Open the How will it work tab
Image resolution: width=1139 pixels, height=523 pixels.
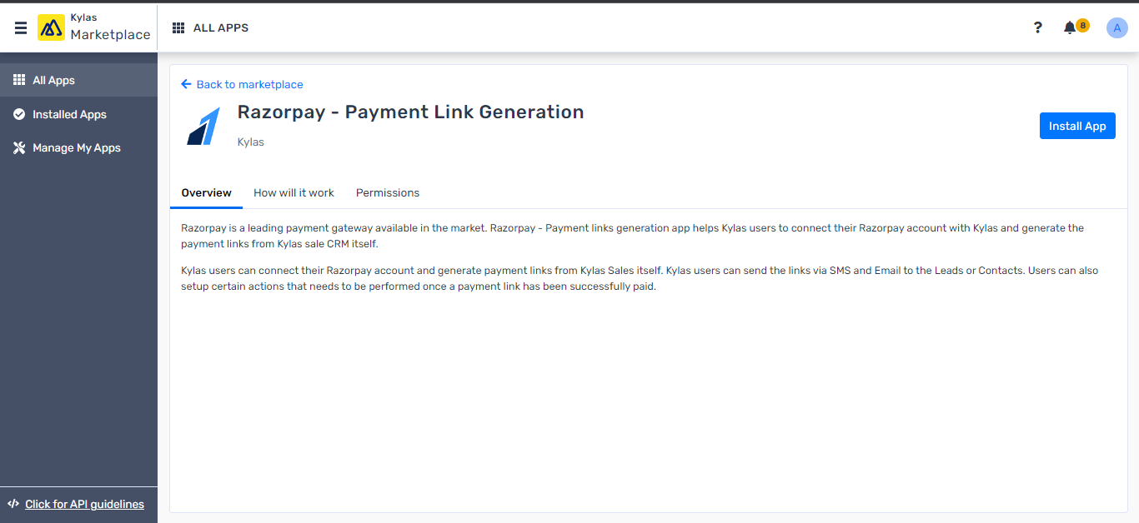(x=294, y=192)
